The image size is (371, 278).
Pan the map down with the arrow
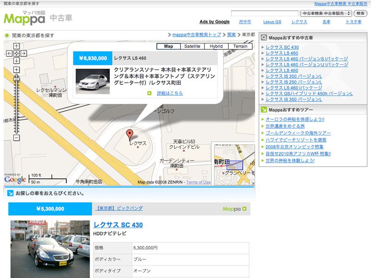(16, 61)
